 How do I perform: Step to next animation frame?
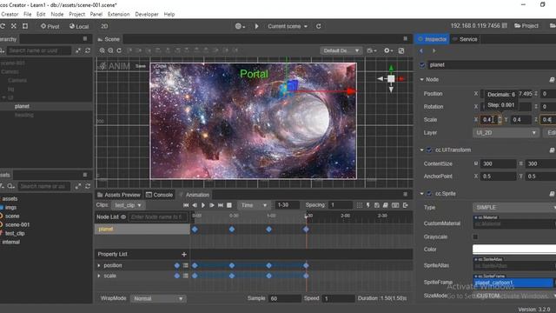[x=212, y=205]
